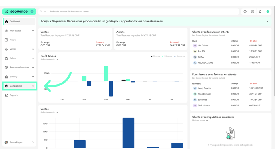
Task: Expand the Comptabilité menu chevron
Action: coord(33,86)
